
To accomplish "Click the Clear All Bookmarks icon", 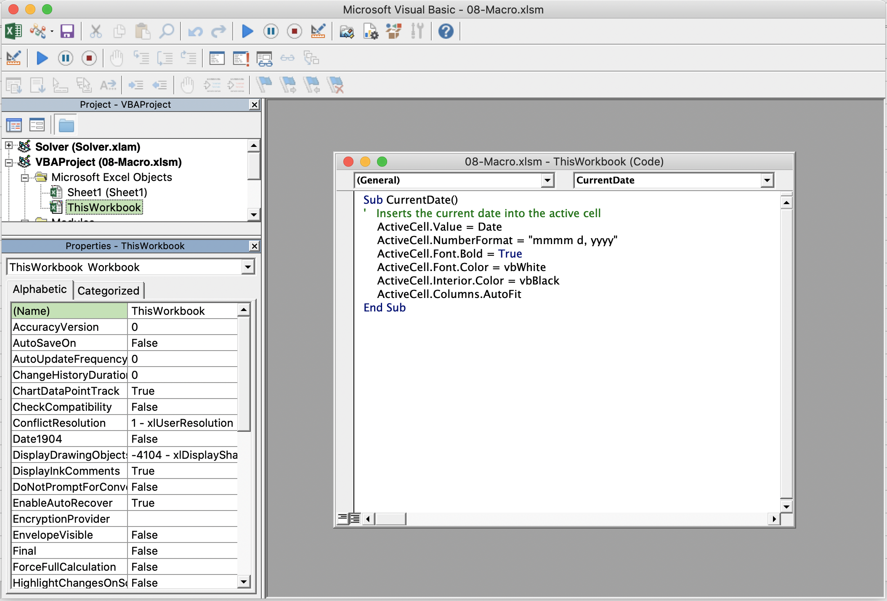I will pyautogui.click(x=336, y=85).
